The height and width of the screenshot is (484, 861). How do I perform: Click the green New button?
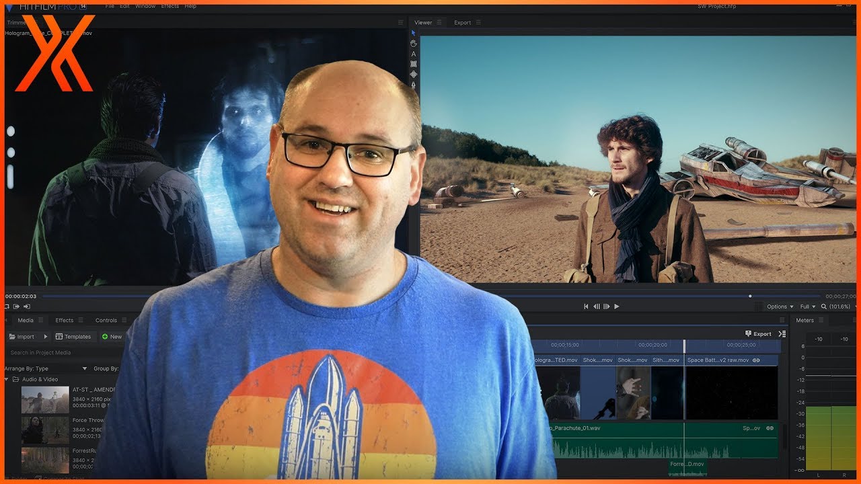coord(112,337)
